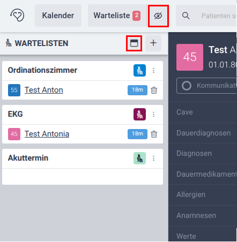Click the heart stethoscope logo icon

point(17,16)
